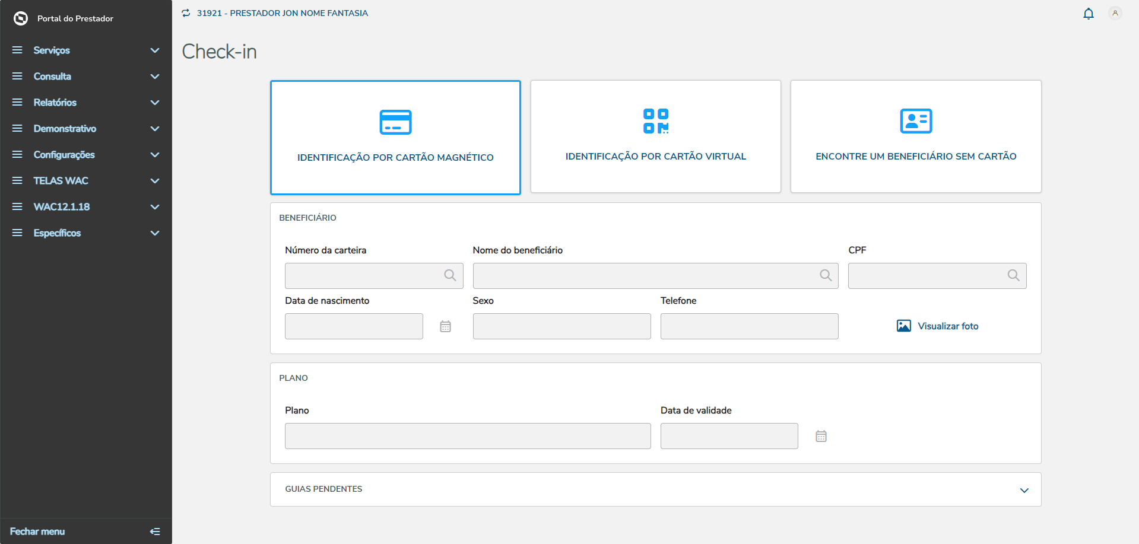Screen dimensions: 1139x544
Task: Click the provider switch arrows icon
Action: (x=186, y=13)
